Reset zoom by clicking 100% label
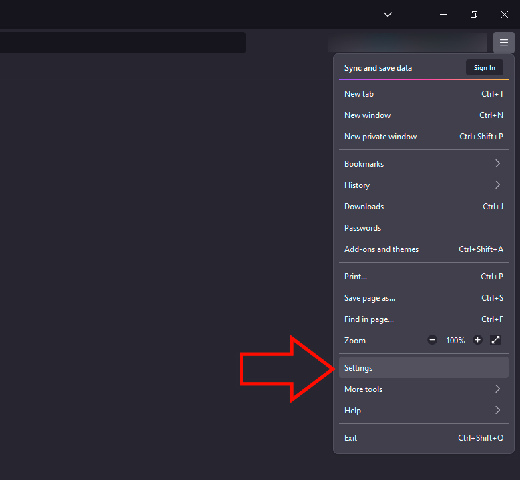This screenshot has height=480, width=520. (455, 340)
